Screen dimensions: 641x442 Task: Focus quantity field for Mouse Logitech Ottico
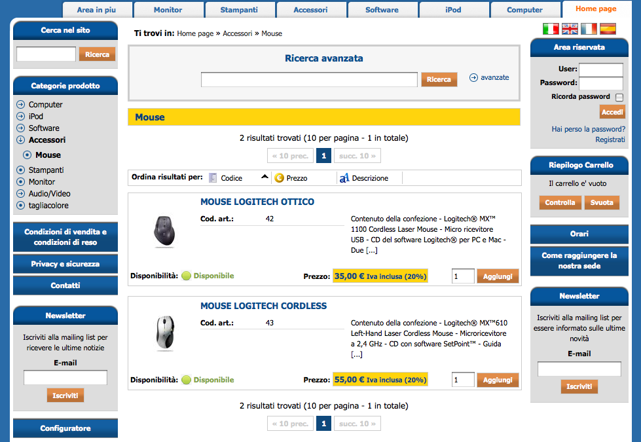coord(463,276)
